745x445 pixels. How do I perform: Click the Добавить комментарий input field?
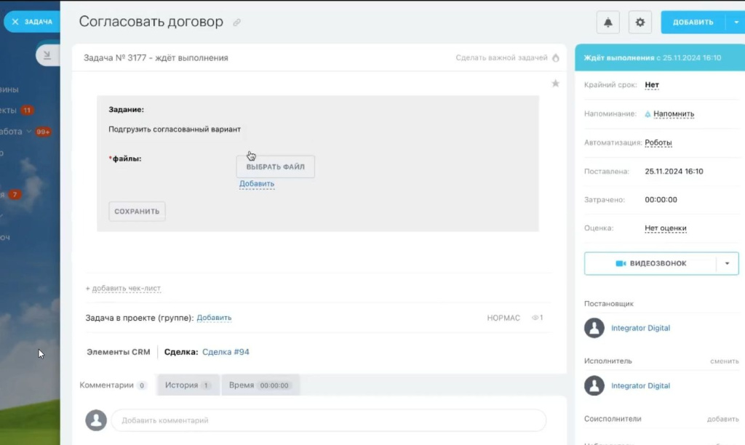(328, 420)
